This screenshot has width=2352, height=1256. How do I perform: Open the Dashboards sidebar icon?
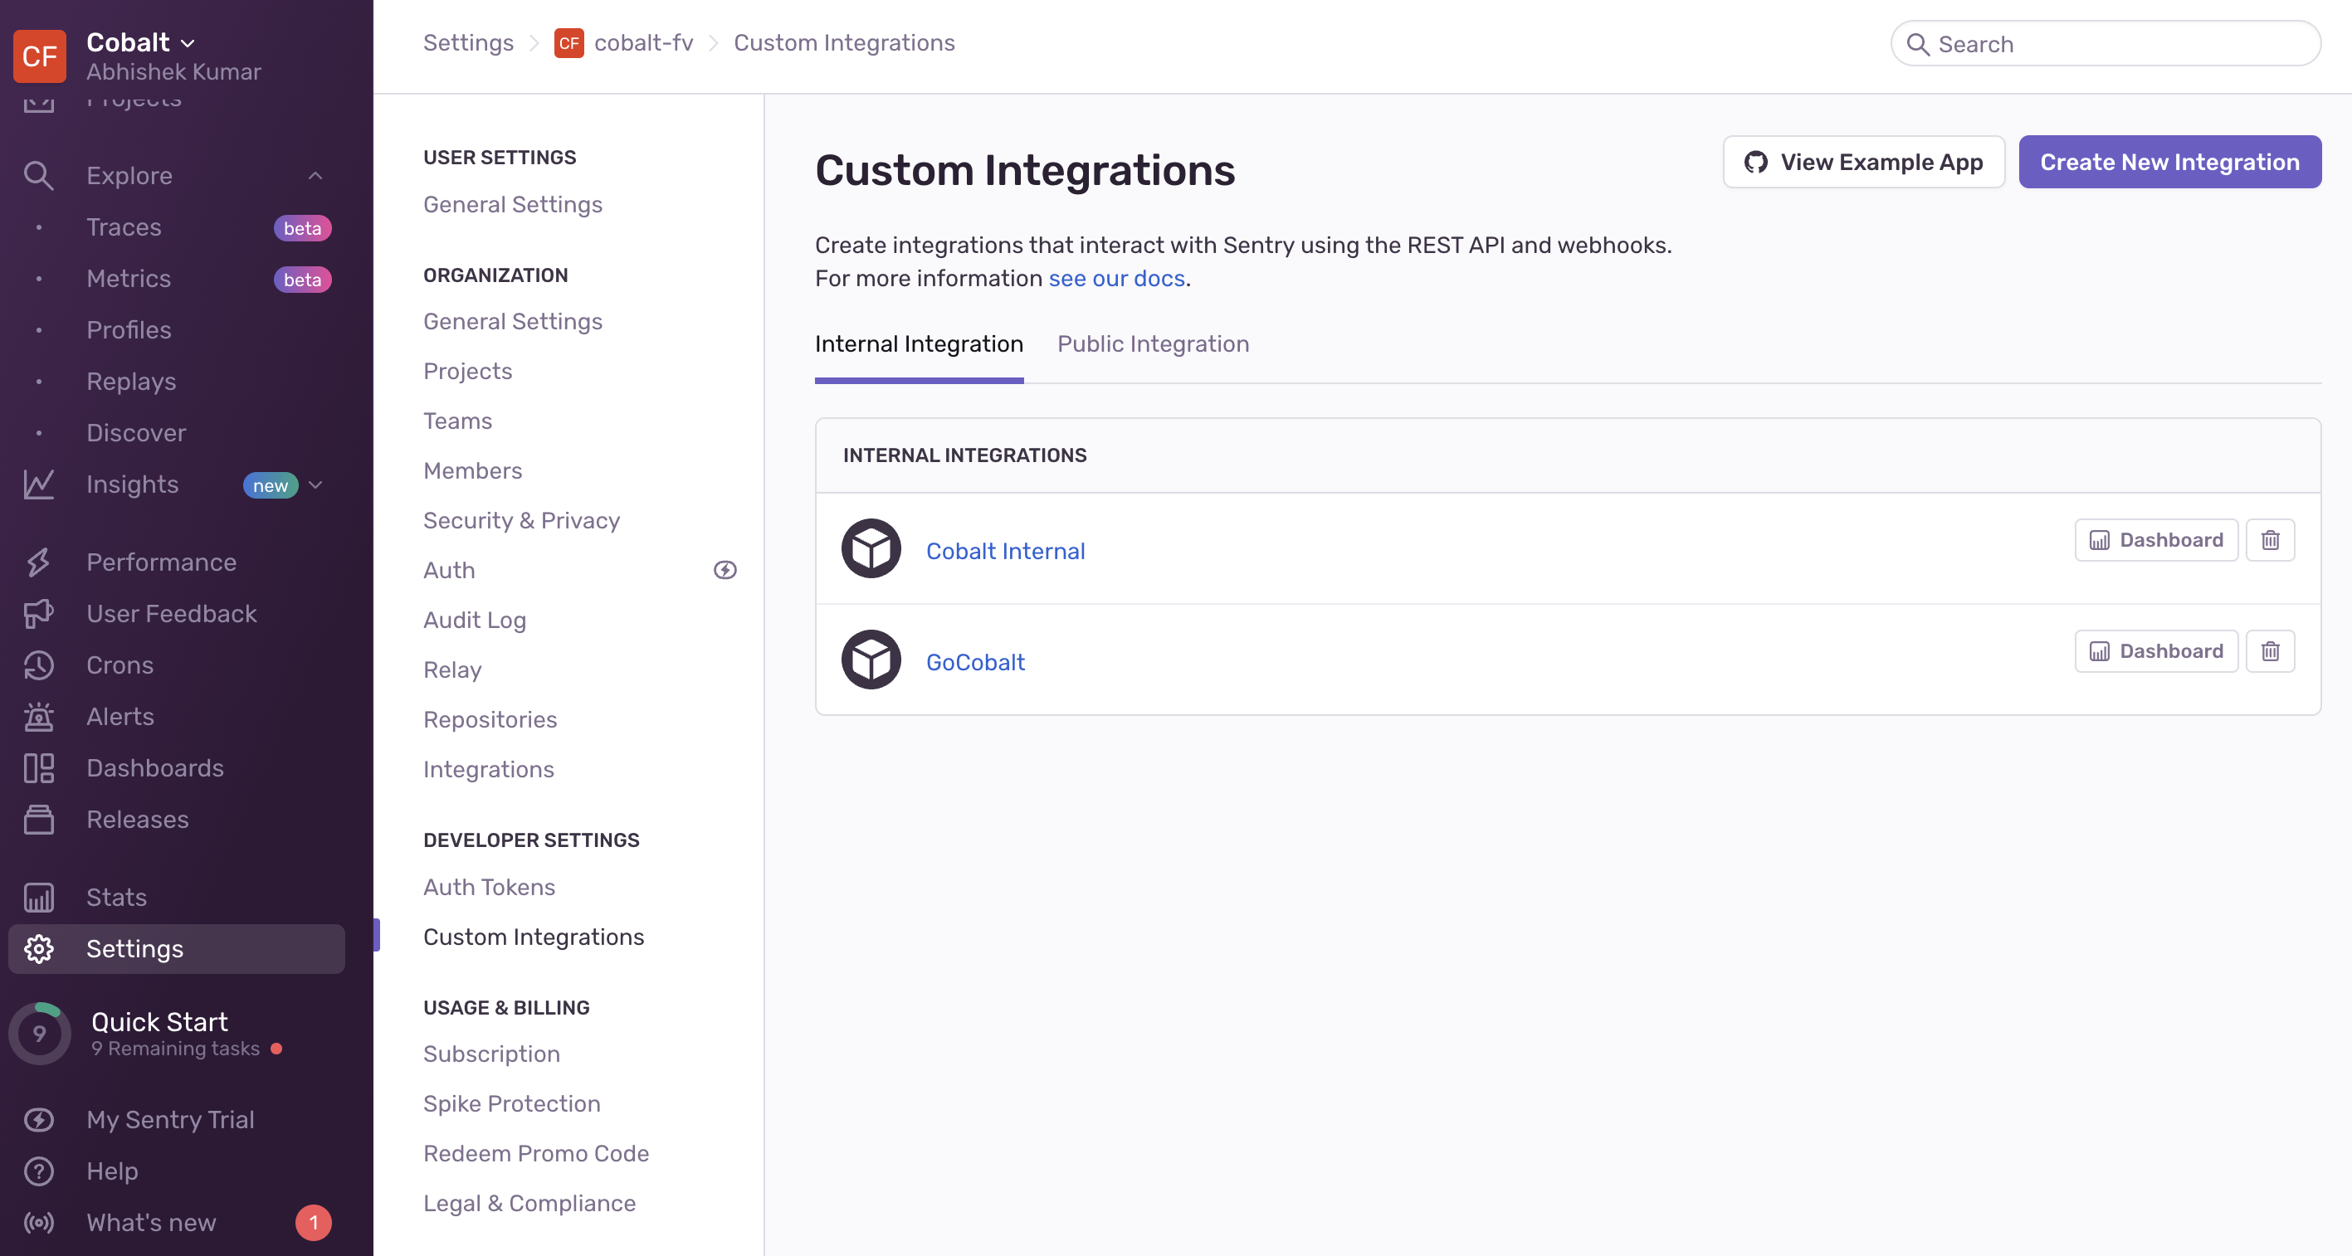click(x=38, y=767)
